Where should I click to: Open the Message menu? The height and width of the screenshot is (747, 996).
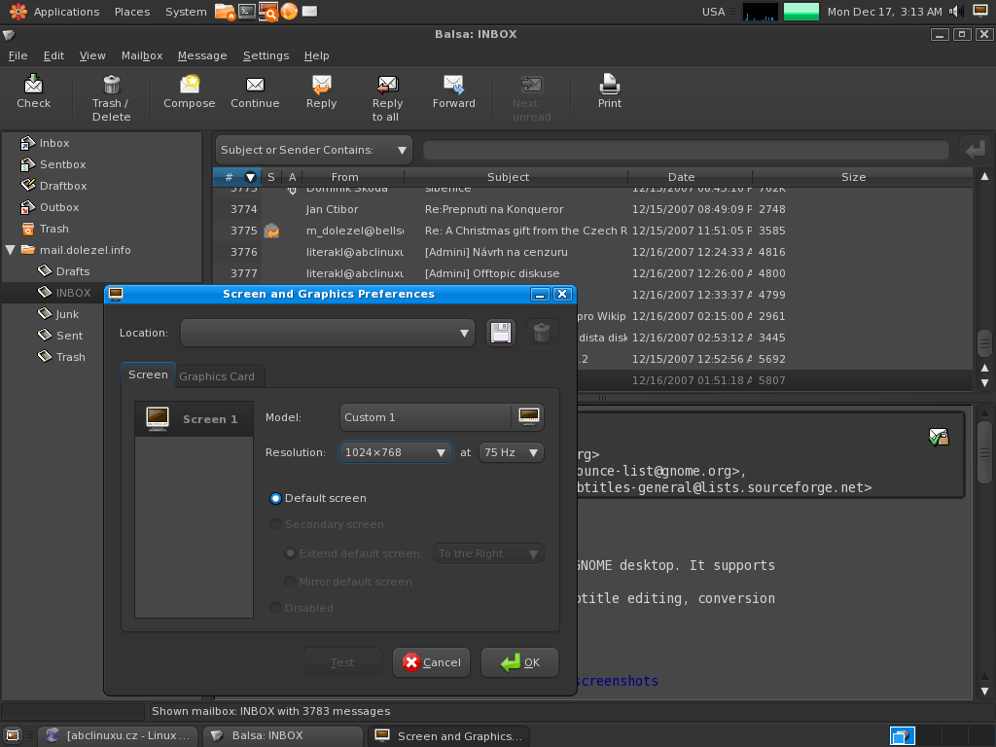pos(202,55)
